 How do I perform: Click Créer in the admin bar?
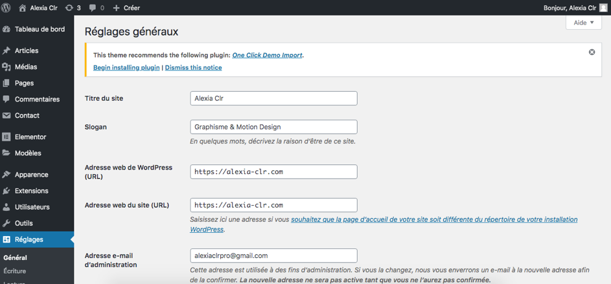point(132,8)
